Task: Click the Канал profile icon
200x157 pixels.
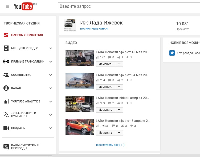Action: tap(6, 88)
